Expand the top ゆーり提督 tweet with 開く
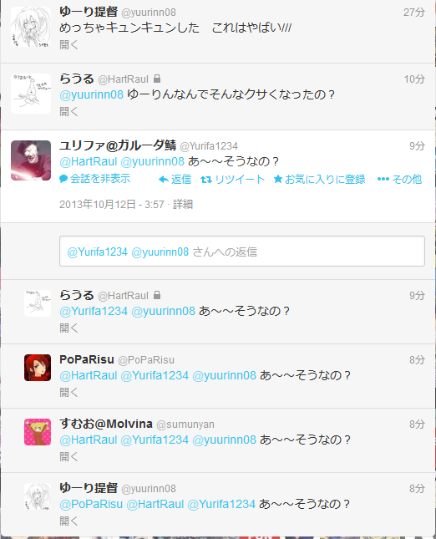436x539 pixels. [68, 44]
